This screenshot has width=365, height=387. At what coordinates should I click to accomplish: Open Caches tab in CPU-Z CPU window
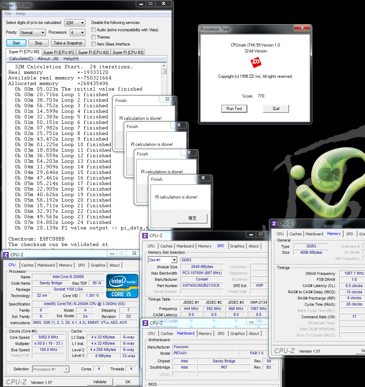[27, 265]
